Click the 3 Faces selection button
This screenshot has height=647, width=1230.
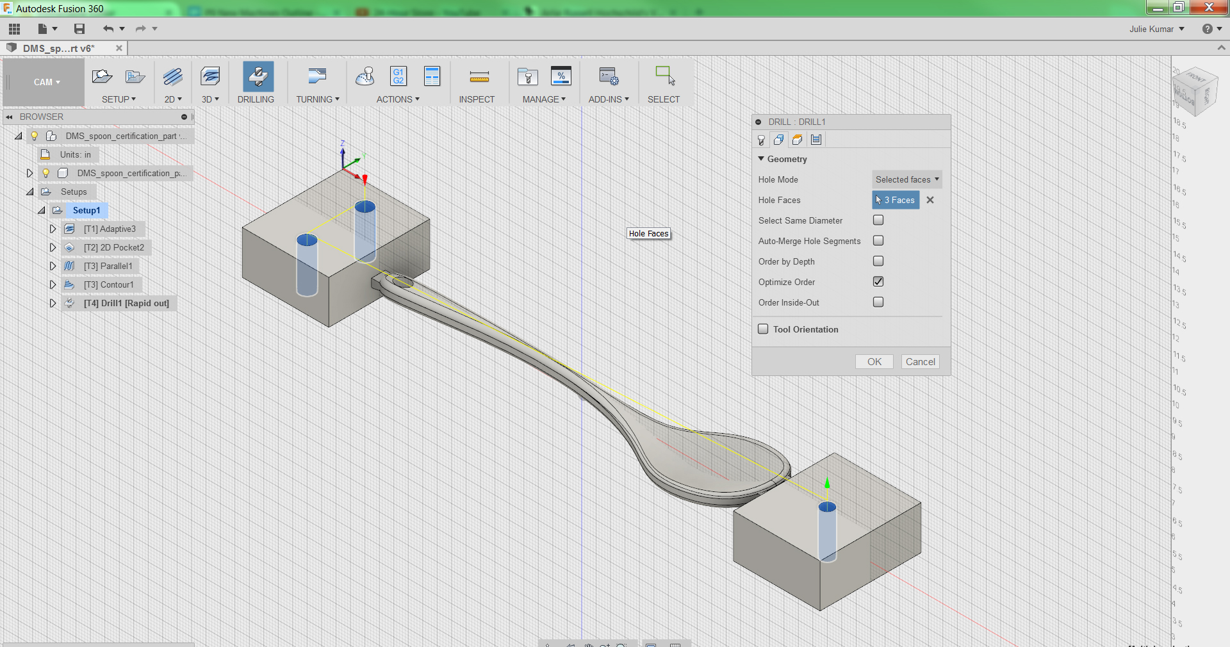tap(896, 200)
